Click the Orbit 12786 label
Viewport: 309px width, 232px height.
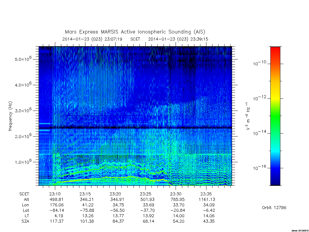point(274,208)
